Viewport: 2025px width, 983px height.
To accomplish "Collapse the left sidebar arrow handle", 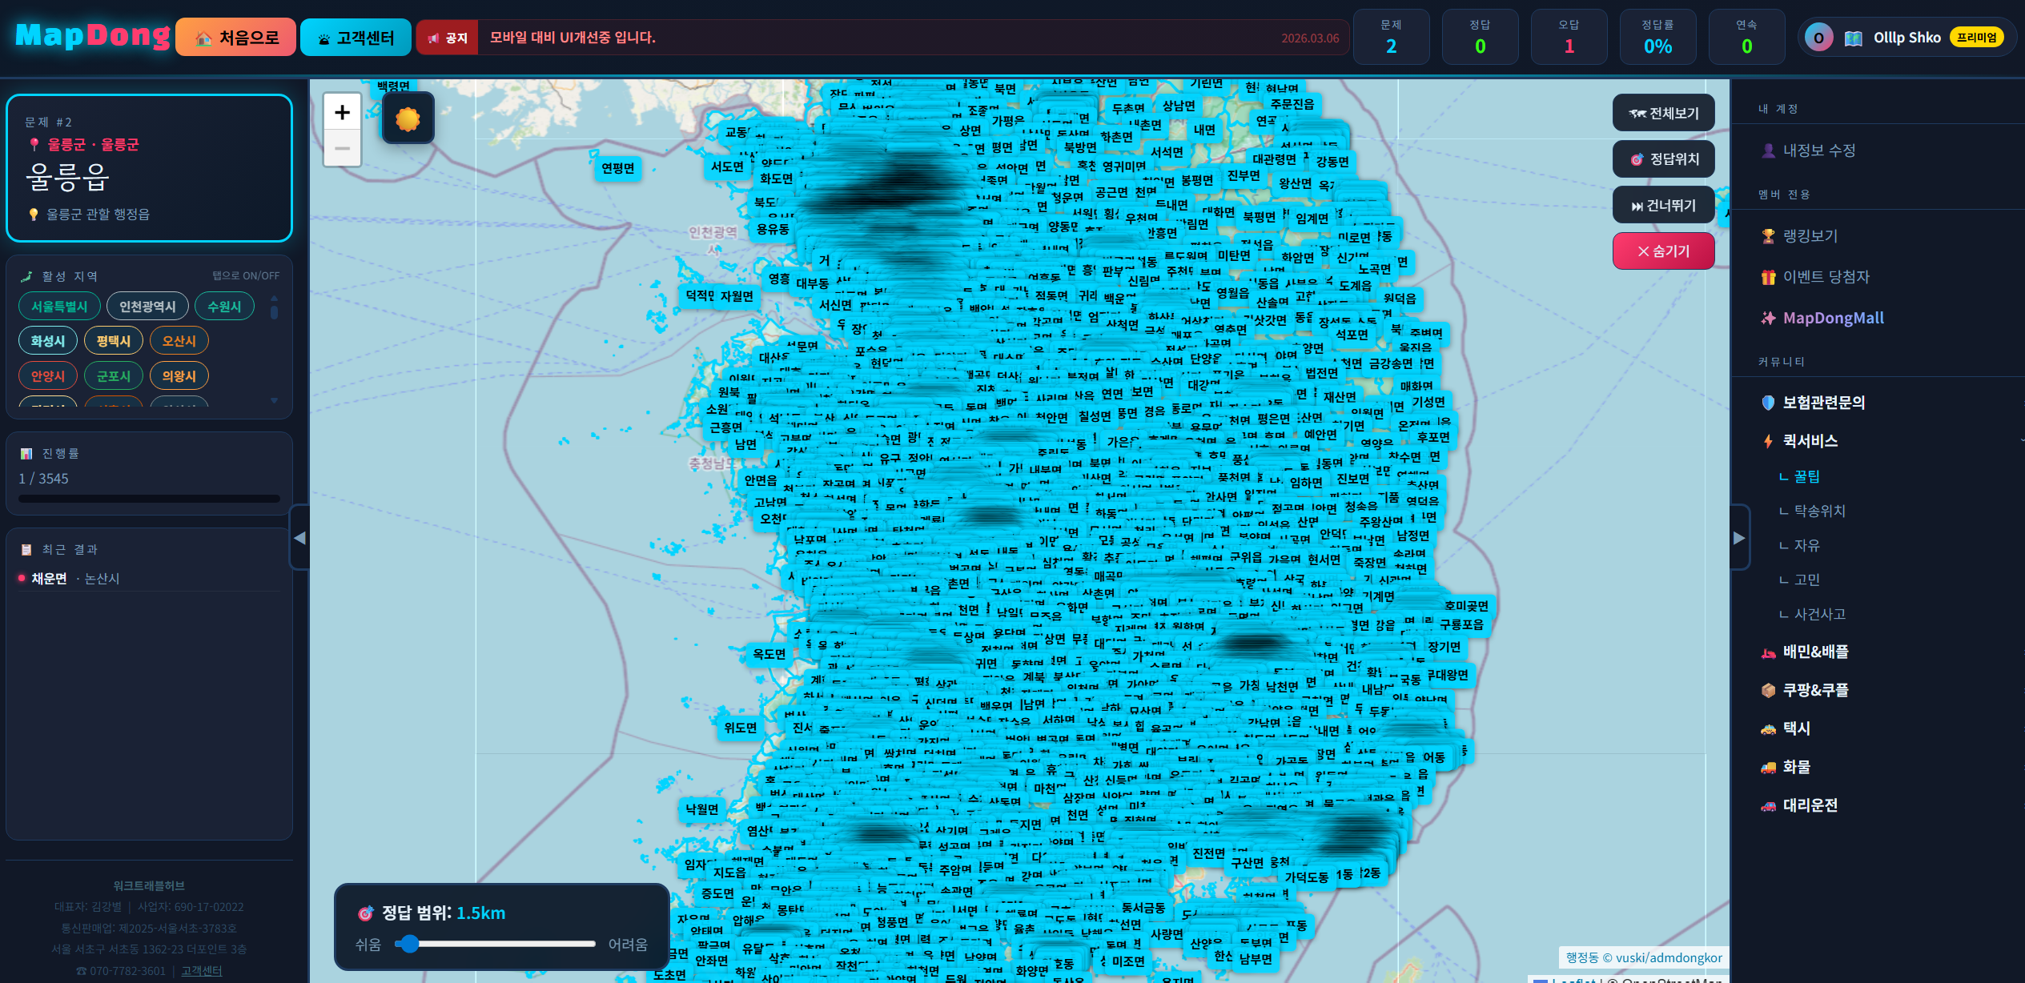I will 299,538.
